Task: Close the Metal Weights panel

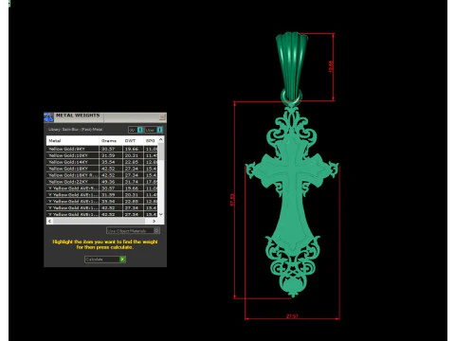Action: [162, 117]
